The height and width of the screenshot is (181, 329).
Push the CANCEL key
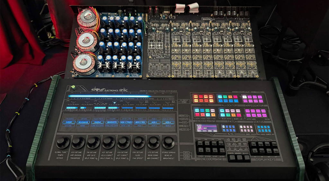[x=232, y=157]
